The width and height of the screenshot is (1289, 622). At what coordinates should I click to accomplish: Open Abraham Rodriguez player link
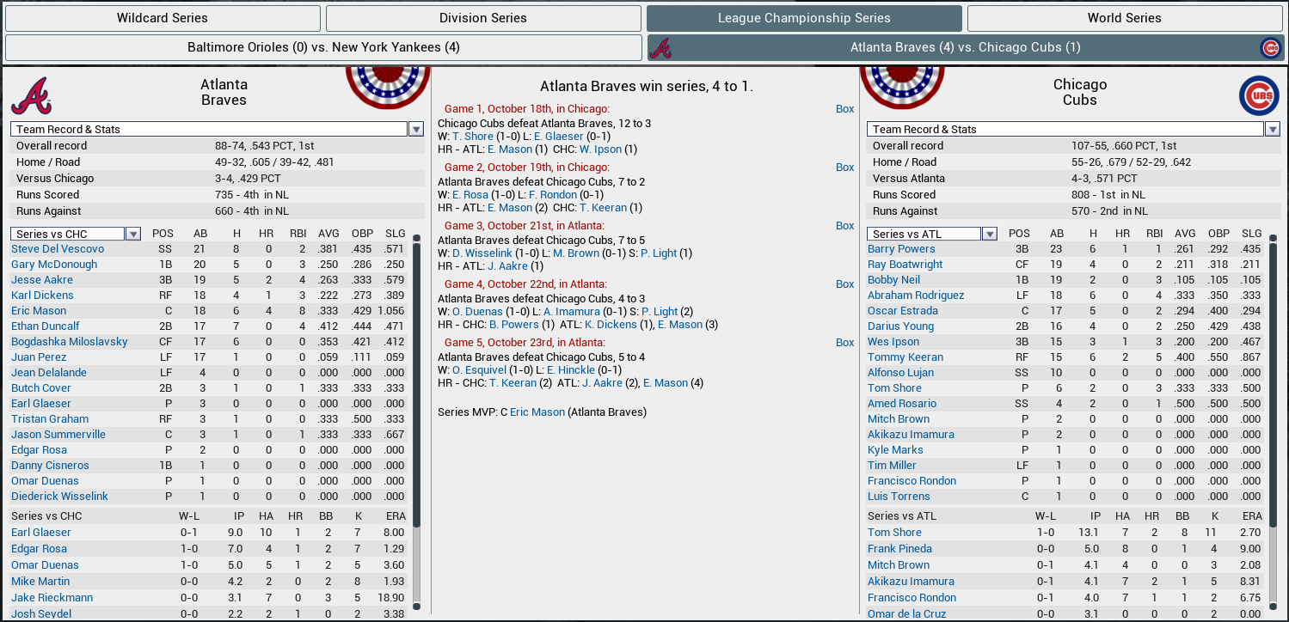pos(916,296)
